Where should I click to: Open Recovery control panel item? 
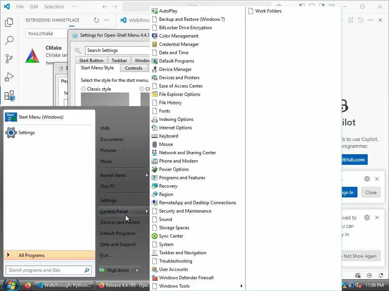168,186
